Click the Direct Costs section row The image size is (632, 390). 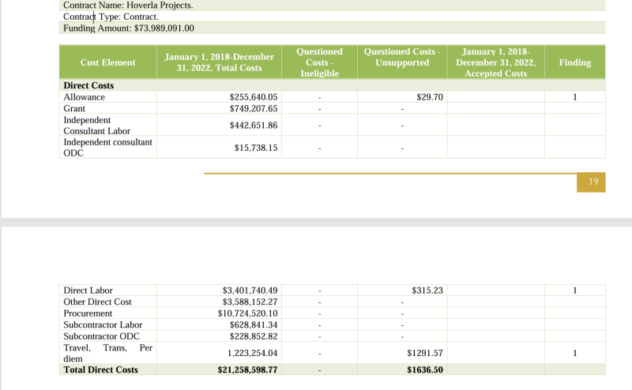click(88, 85)
